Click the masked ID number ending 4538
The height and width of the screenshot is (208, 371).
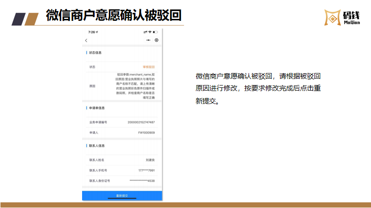[142, 181]
